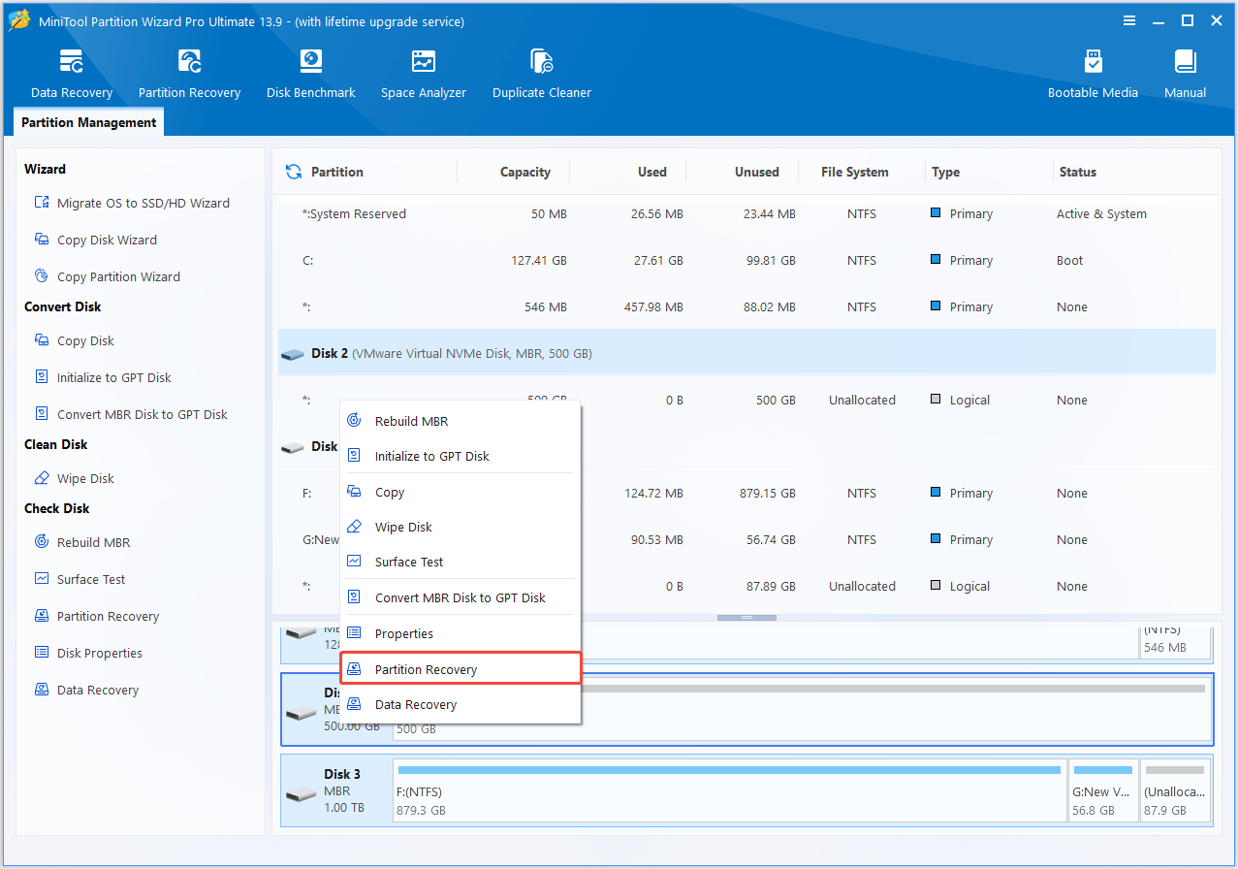This screenshot has width=1238, height=869.
Task: Sort by File System column header
Action: click(x=854, y=172)
